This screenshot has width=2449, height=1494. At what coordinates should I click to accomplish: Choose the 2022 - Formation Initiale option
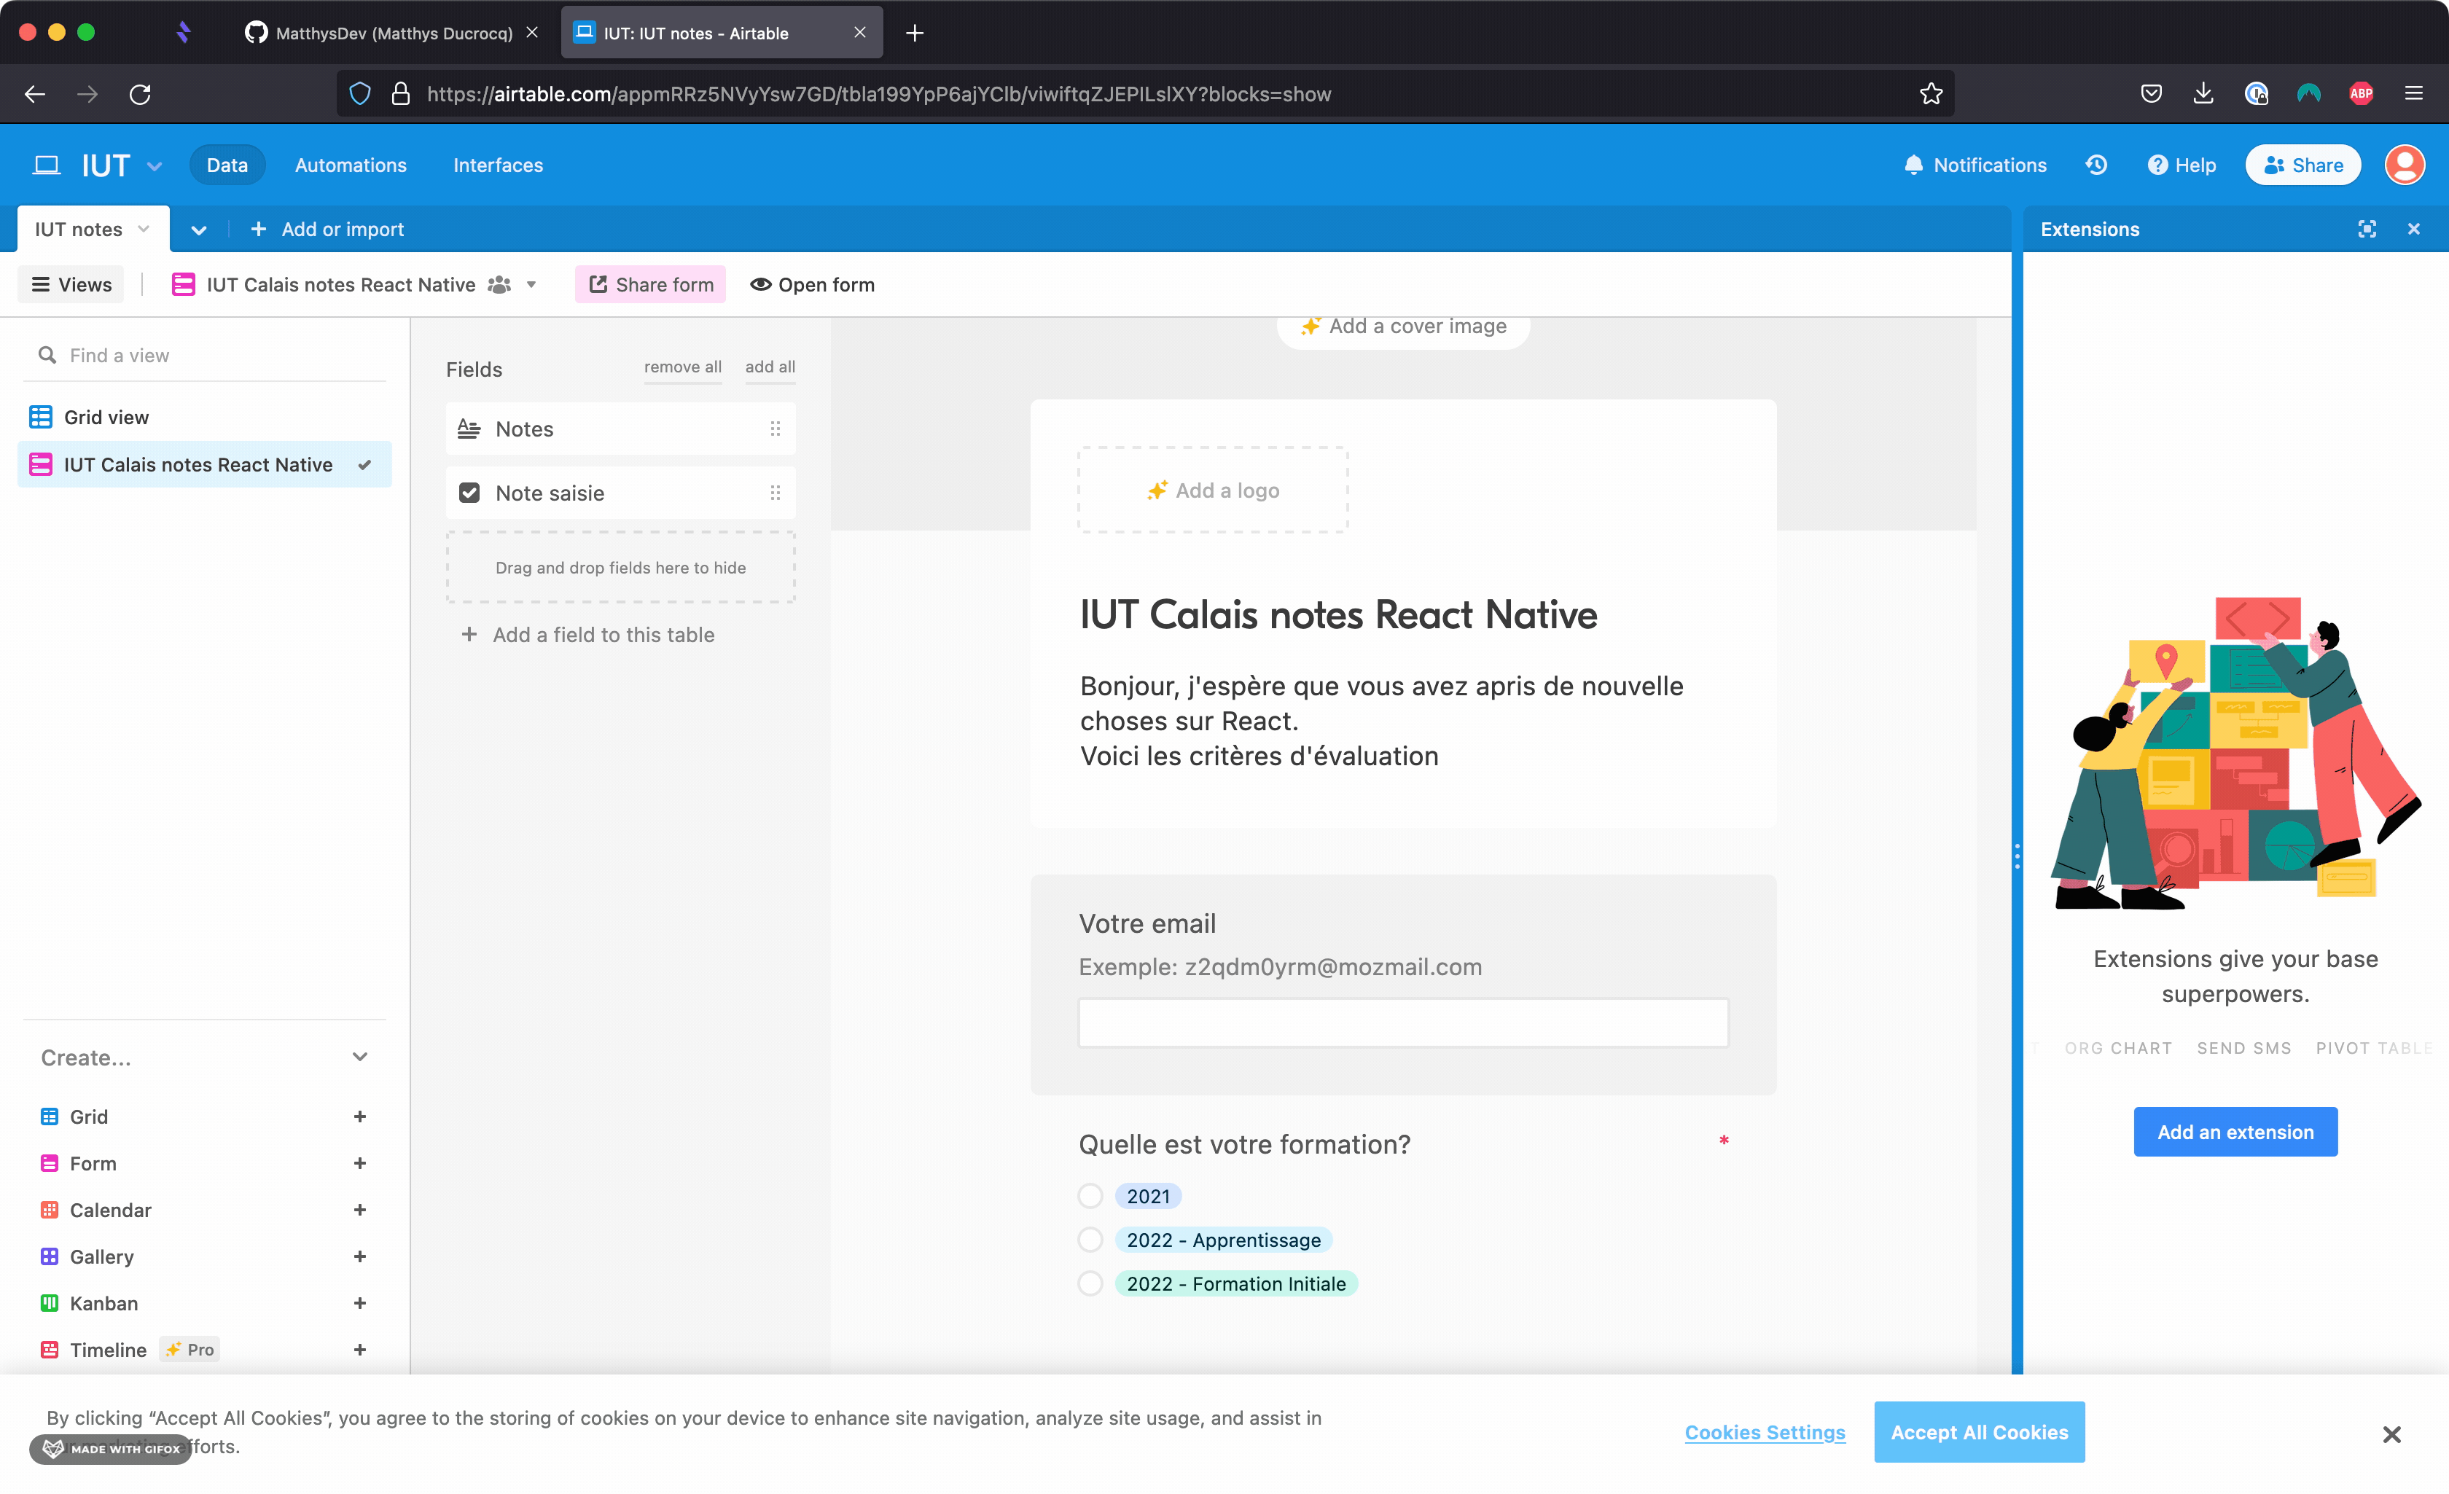pyautogui.click(x=1090, y=1283)
